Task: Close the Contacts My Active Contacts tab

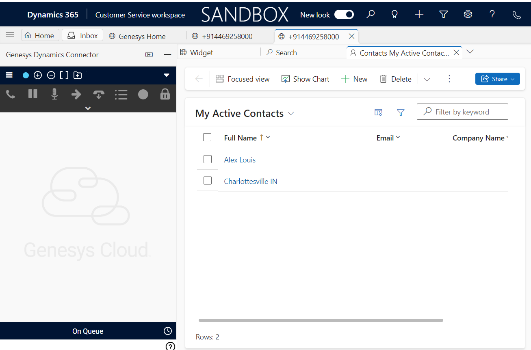Action: pos(456,52)
